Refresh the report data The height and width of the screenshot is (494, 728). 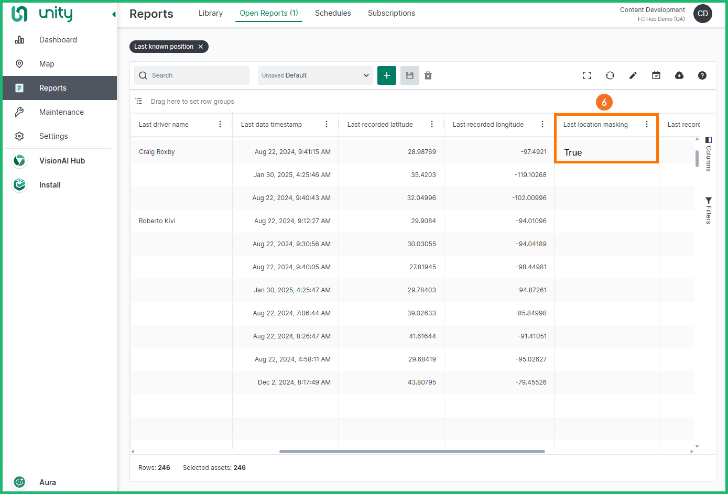[x=610, y=75]
